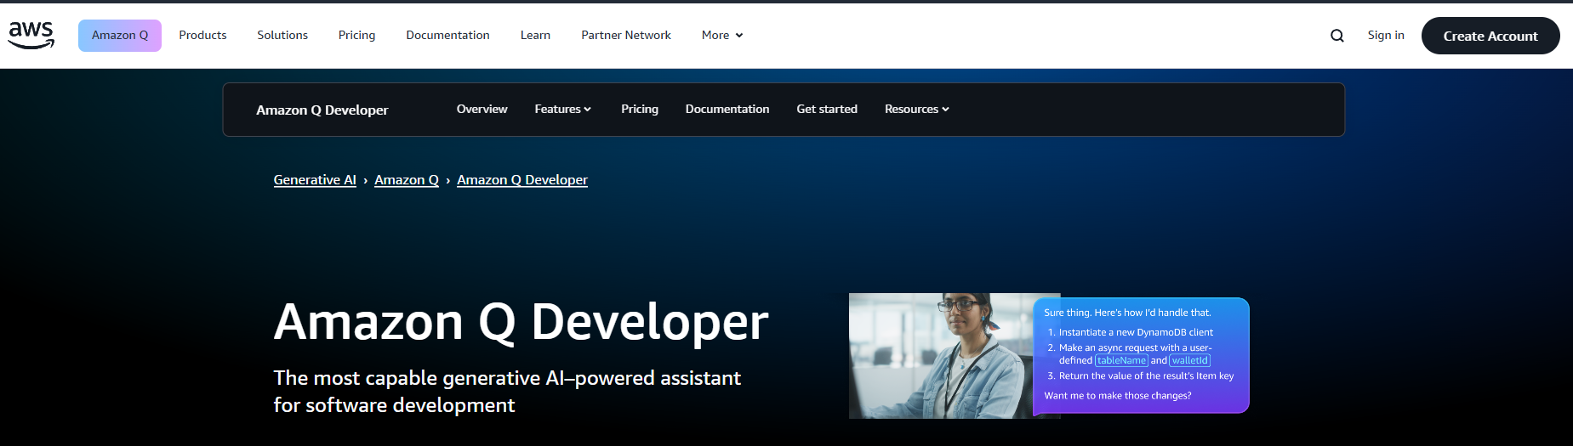Open the Partner Network menu

click(x=626, y=35)
